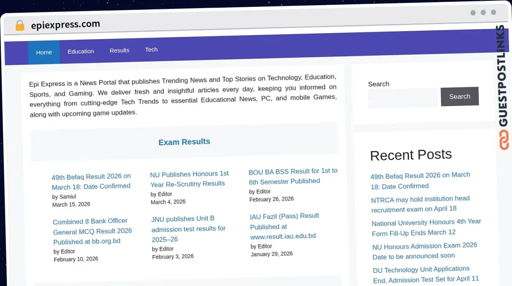Open the Education menu item
Screen dimensions: 512x286
click(81, 51)
